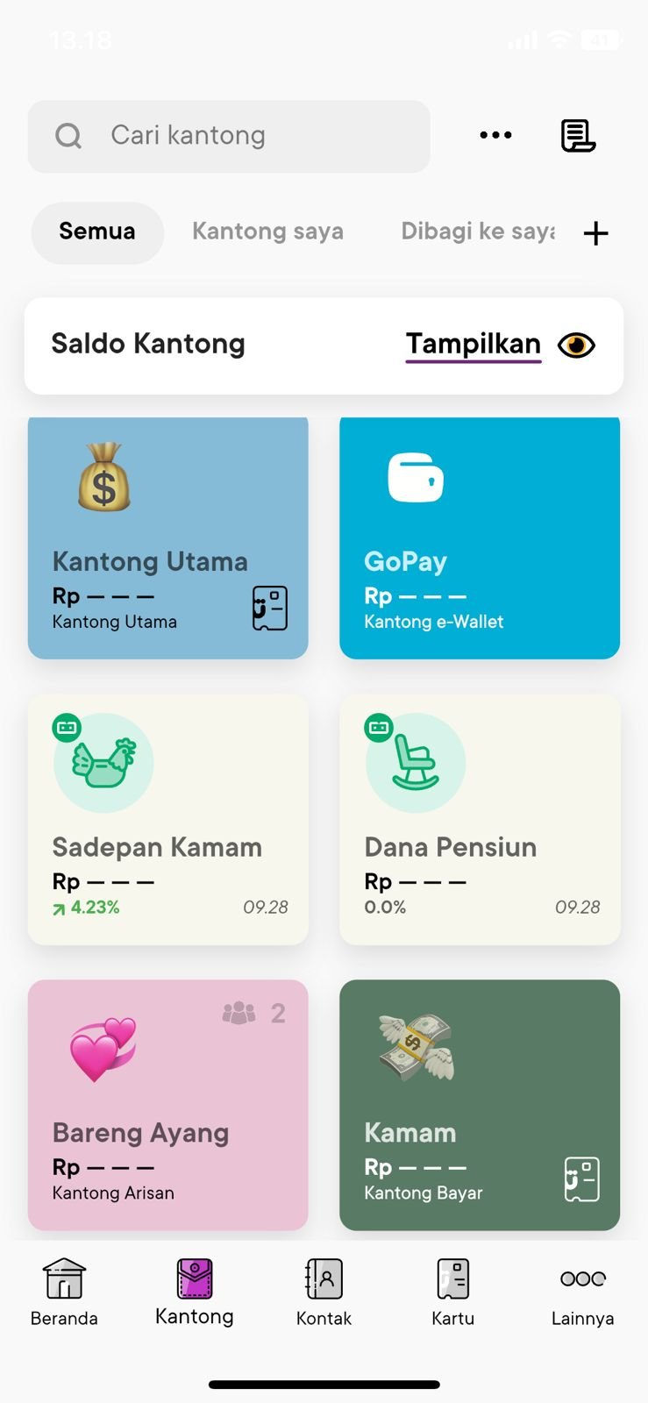Image resolution: width=648 pixels, height=1403 pixels.
Task: Tap the card icon on Kamam pocket
Action: [x=581, y=1179]
